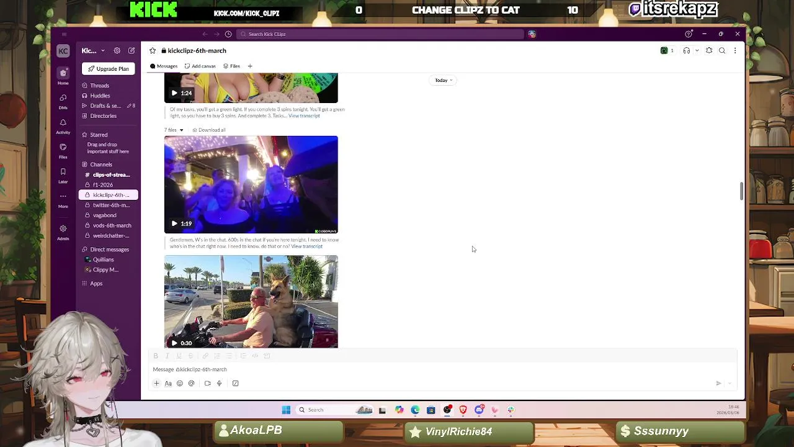794x447 pixels.
Task: Open the channel more actions menu
Action: 735,51
